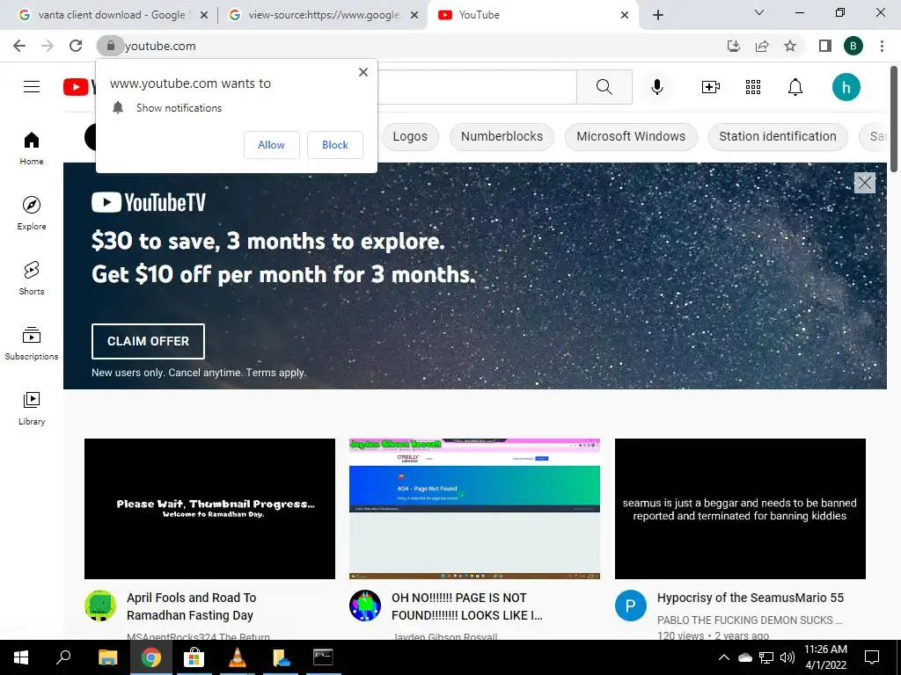Open the YouTube apps grid icon

[753, 87]
